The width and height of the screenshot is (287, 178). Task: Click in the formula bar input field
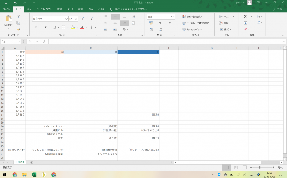[166, 42]
